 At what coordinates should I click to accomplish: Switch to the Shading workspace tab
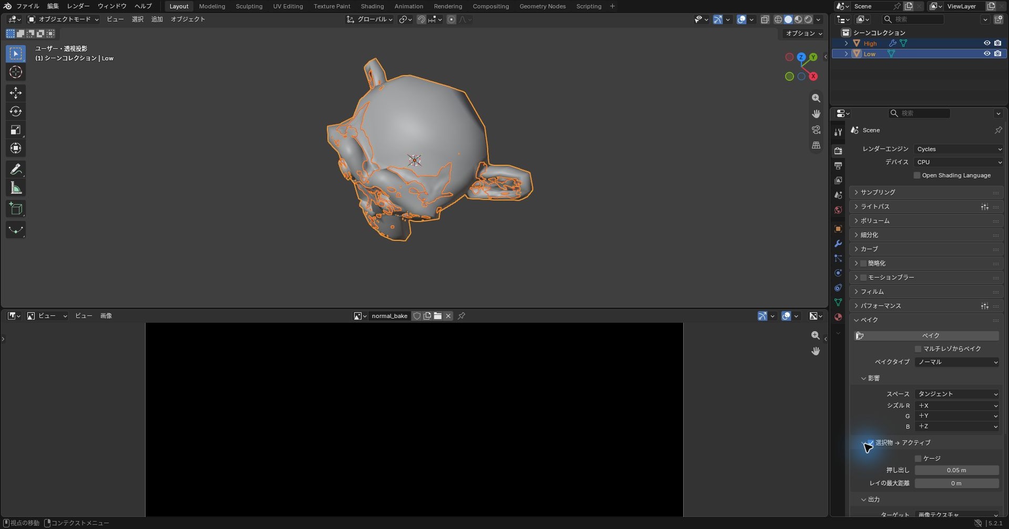coord(372,6)
